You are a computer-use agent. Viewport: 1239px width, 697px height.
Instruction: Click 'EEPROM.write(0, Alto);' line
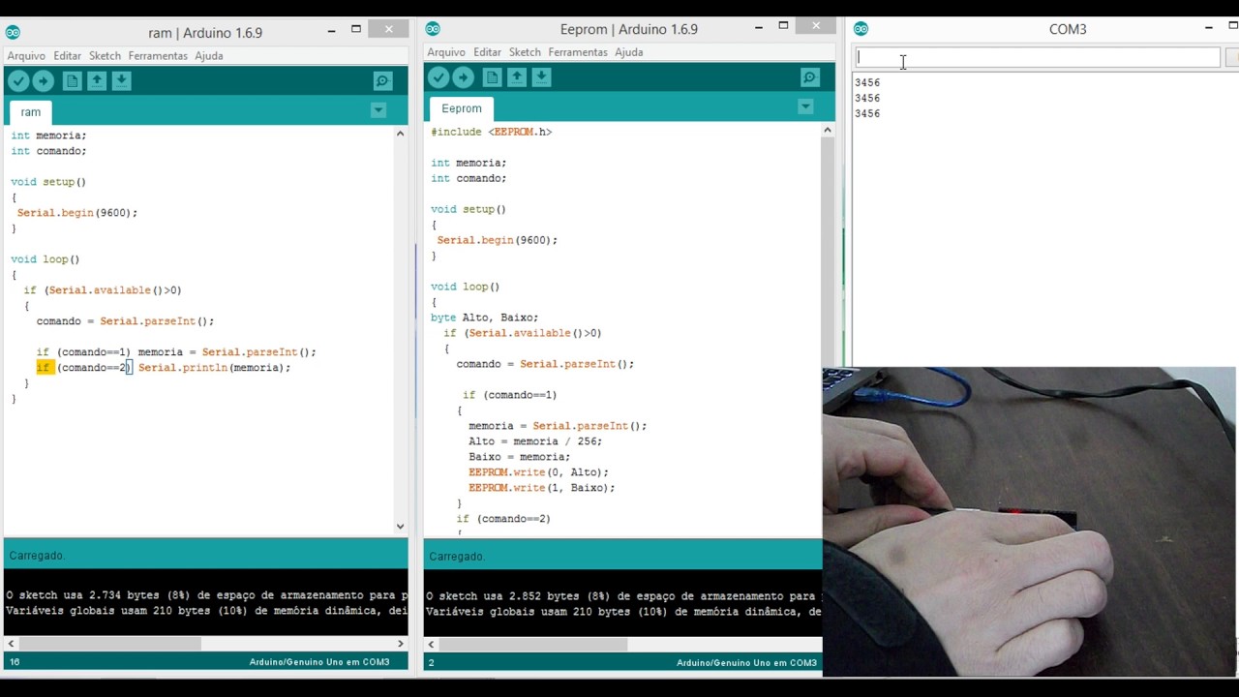(539, 472)
